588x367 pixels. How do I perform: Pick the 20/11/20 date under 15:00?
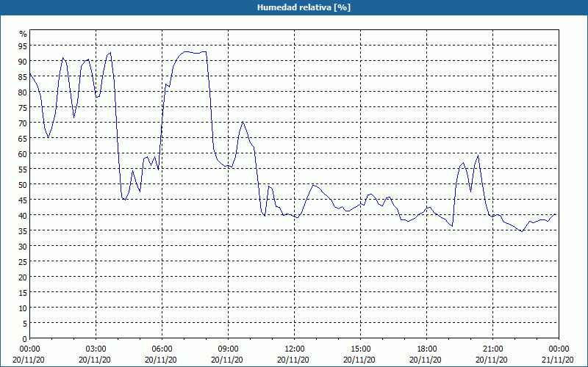pos(359,360)
